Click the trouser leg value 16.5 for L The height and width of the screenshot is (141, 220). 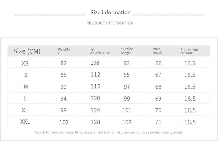click(189, 99)
